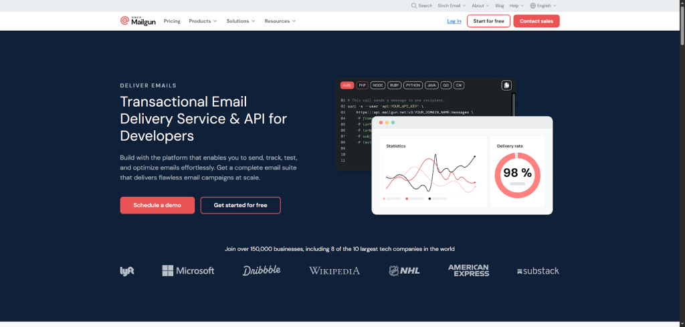Click the globe language icon
Viewport: 685px width, 327px height.
click(x=532, y=5)
